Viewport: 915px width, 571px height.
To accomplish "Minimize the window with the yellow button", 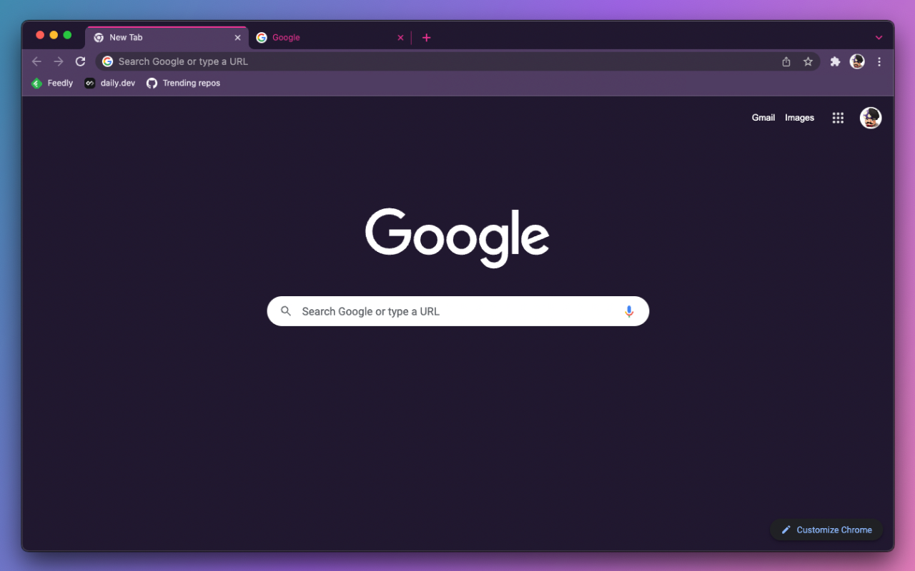I will 54,35.
